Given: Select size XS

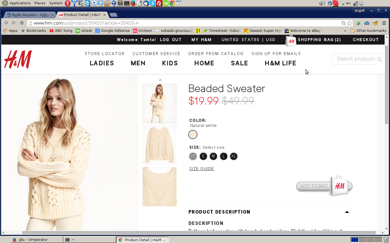Looking at the screenshot, I should click(x=193, y=156).
